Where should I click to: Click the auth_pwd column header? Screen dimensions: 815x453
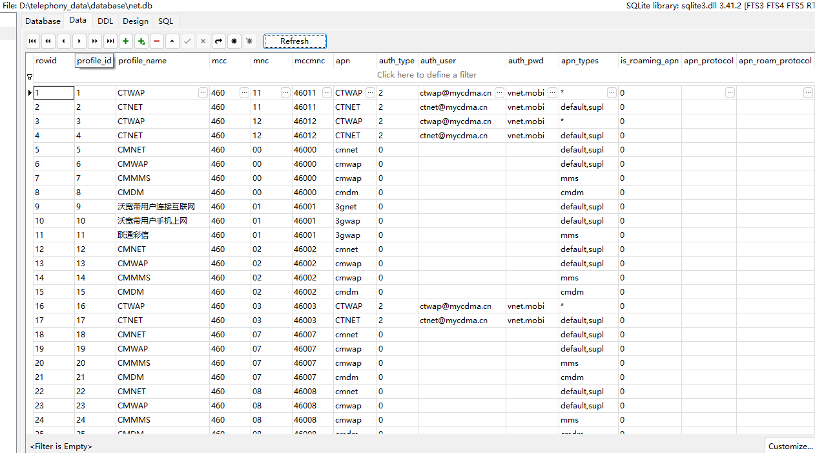pyautogui.click(x=532, y=61)
